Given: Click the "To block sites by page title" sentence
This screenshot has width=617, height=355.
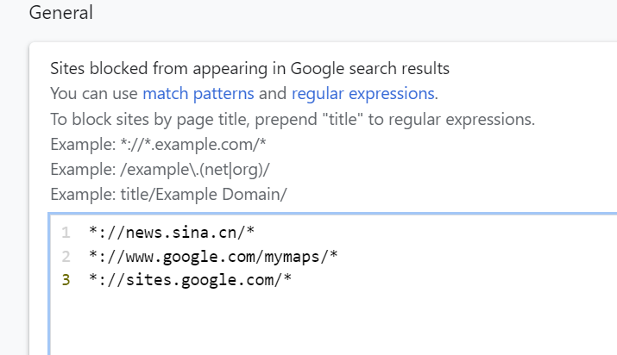Looking at the screenshot, I should (173, 119).
